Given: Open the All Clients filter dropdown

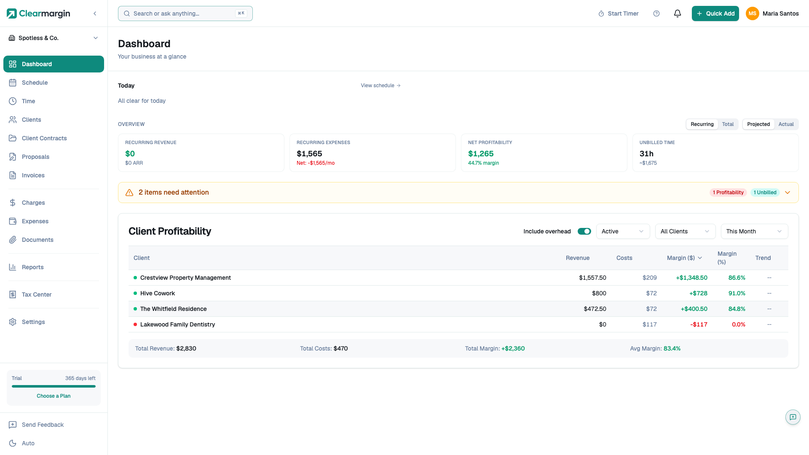Looking at the screenshot, I should click(x=685, y=231).
